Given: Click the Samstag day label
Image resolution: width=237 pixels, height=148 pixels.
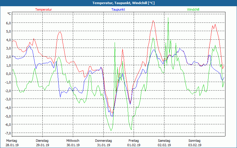Looking at the screenshot, I should 164,141.
